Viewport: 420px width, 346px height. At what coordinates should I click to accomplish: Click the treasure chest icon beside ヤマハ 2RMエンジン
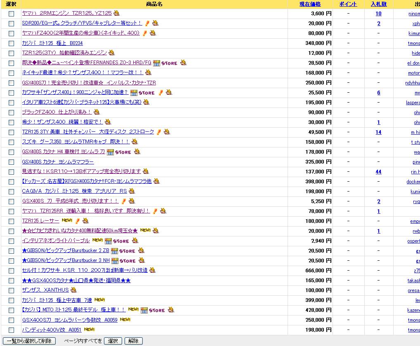tap(116, 13)
